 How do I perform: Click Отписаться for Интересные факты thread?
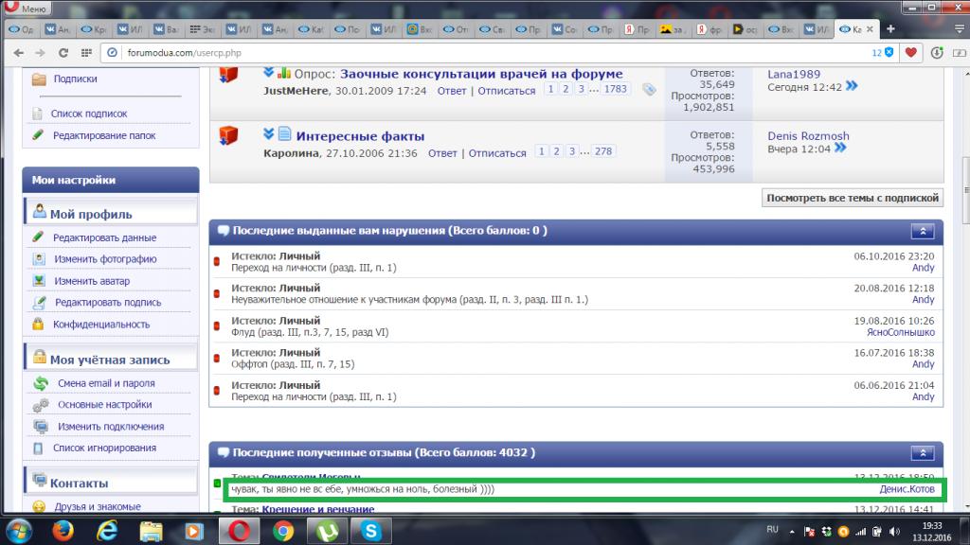pyautogui.click(x=497, y=153)
